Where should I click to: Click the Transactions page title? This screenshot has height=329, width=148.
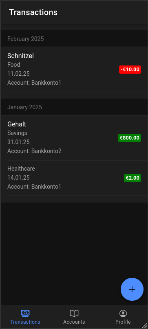tap(33, 12)
